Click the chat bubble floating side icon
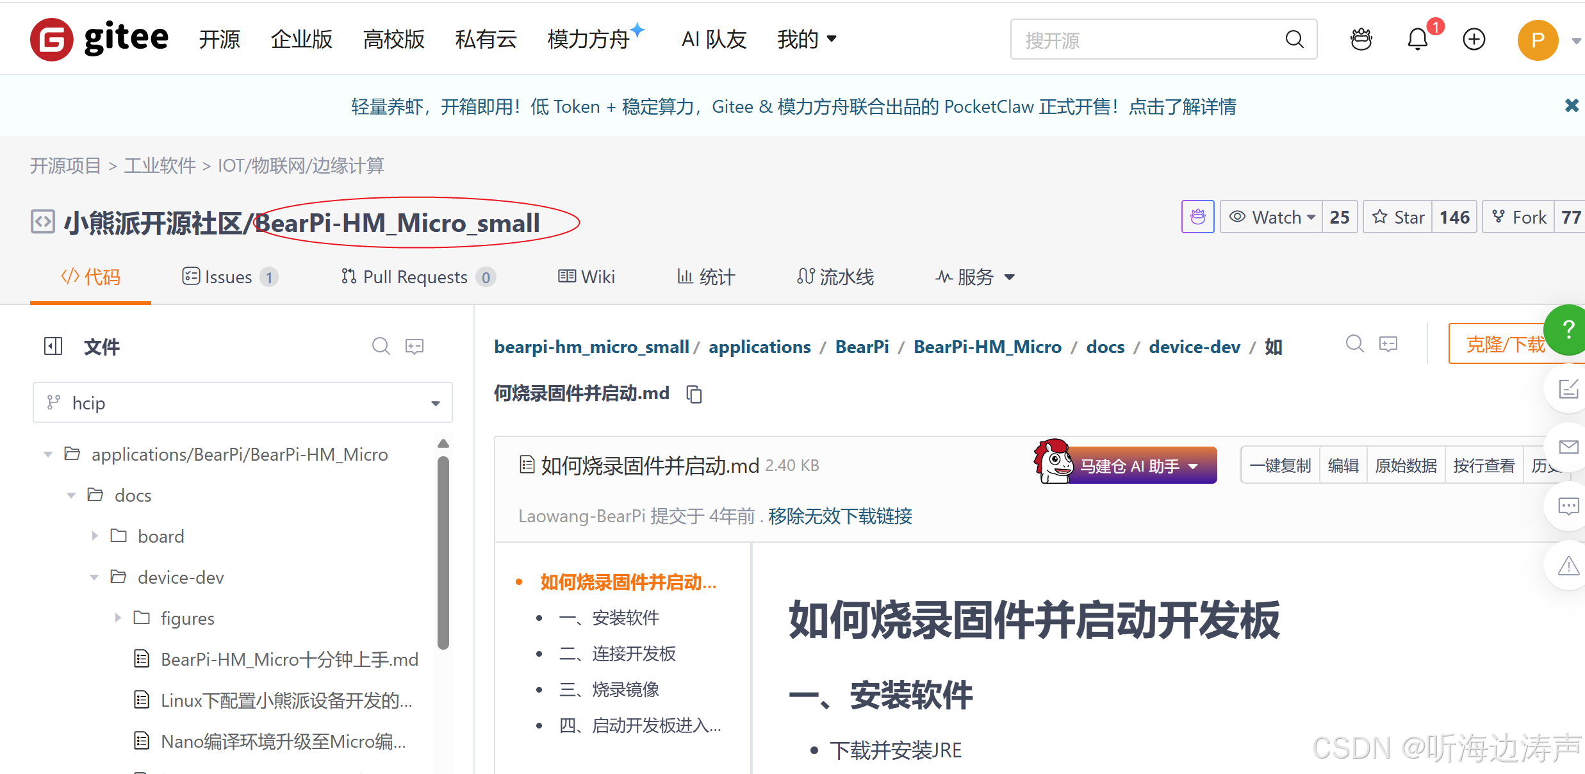The width and height of the screenshot is (1585, 774). 1567,506
